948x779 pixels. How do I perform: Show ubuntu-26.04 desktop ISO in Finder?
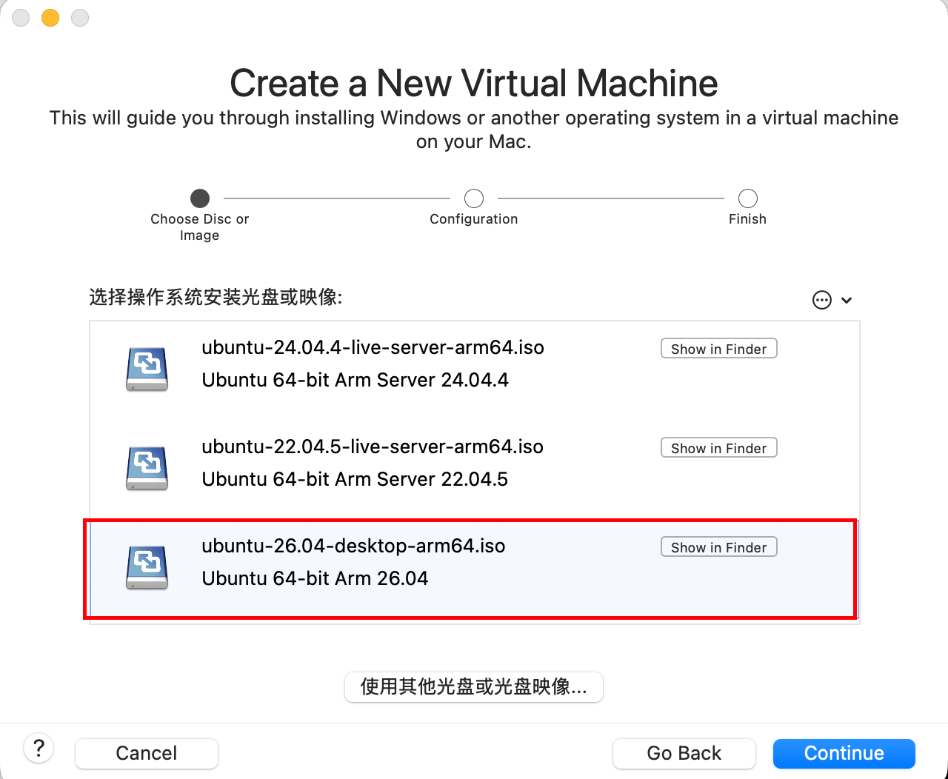pos(718,547)
